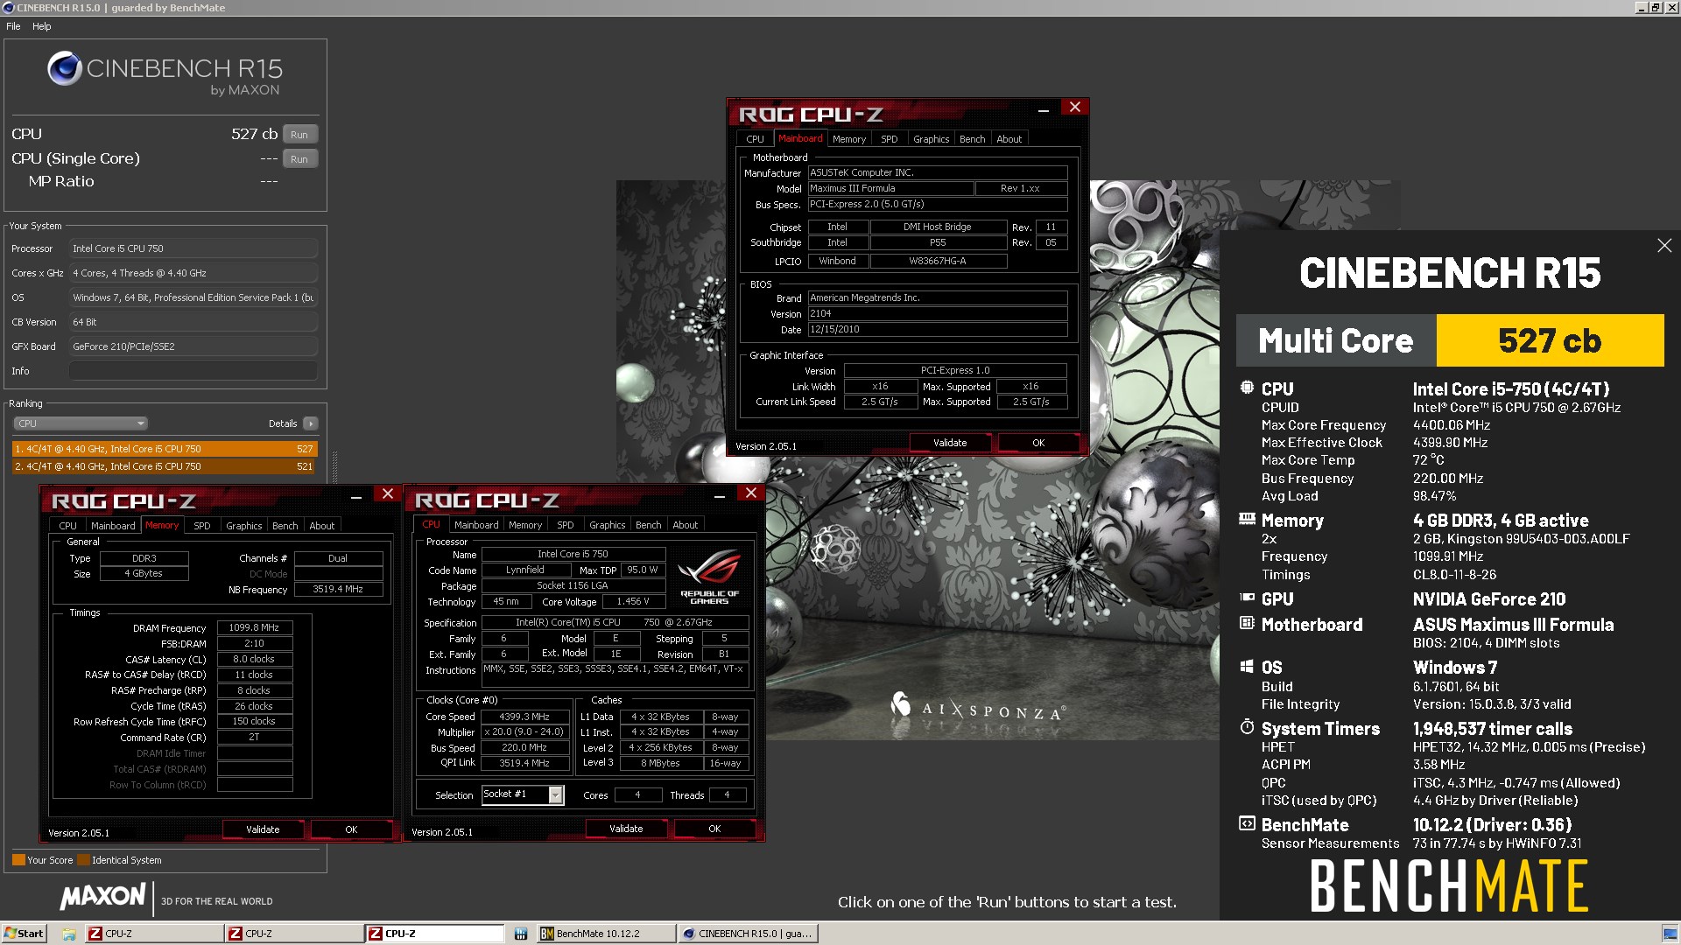Open the Graphics tab in the CPU-Z Memory window
The width and height of the screenshot is (1681, 945).
243,526
